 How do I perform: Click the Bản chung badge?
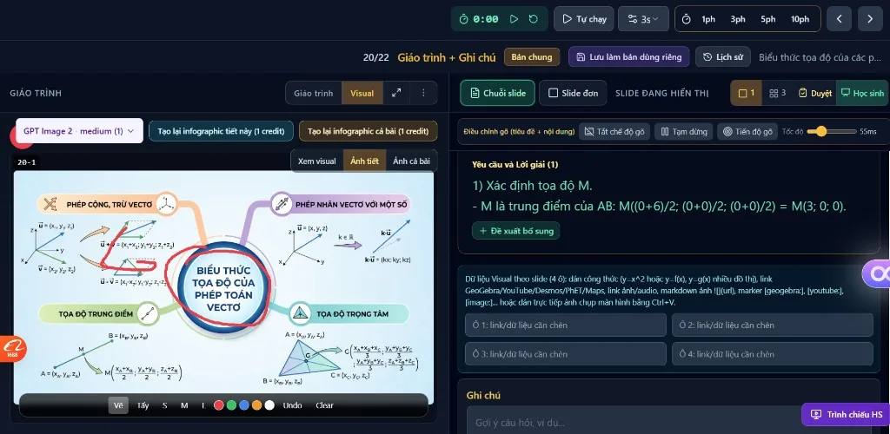pyautogui.click(x=532, y=56)
